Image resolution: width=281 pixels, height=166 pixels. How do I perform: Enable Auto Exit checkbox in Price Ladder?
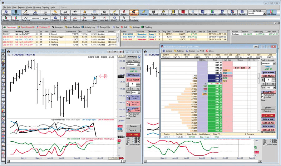[262, 97]
